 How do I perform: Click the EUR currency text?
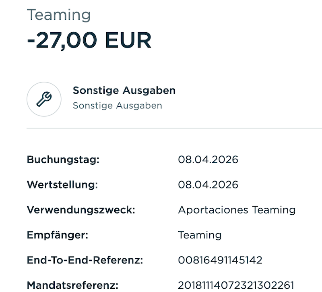pyautogui.click(x=128, y=40)
